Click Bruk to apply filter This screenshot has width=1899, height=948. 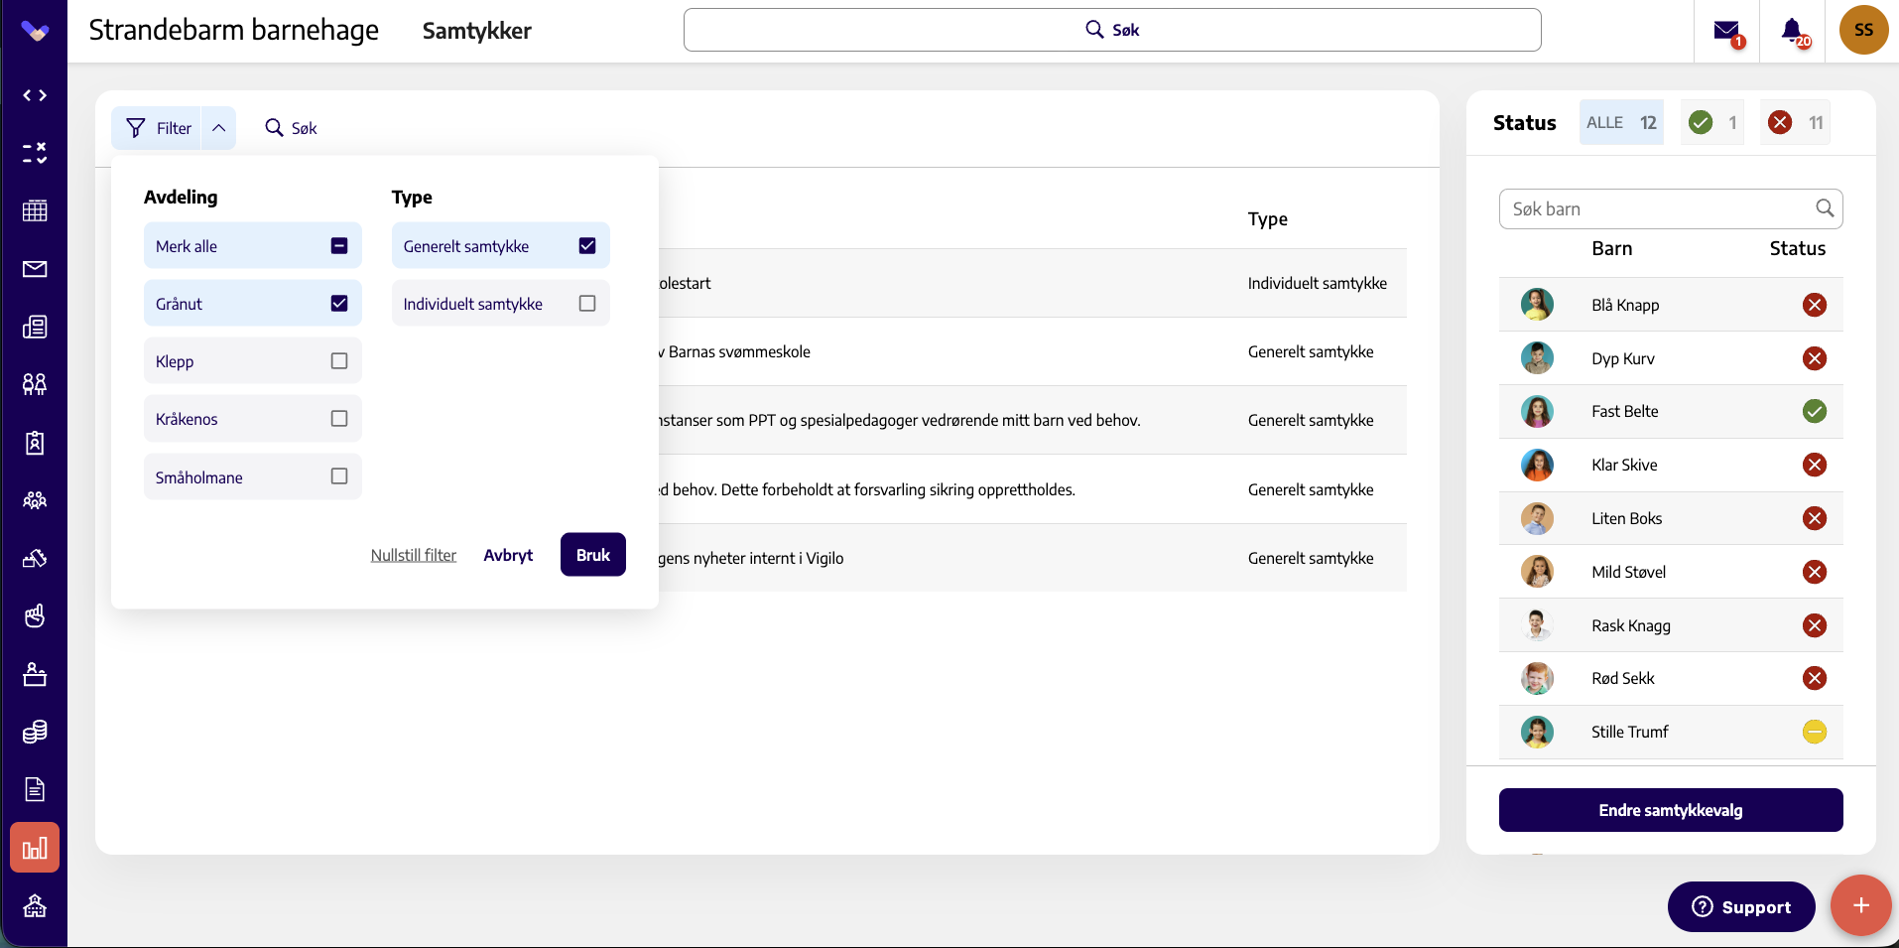pos(593,555)
